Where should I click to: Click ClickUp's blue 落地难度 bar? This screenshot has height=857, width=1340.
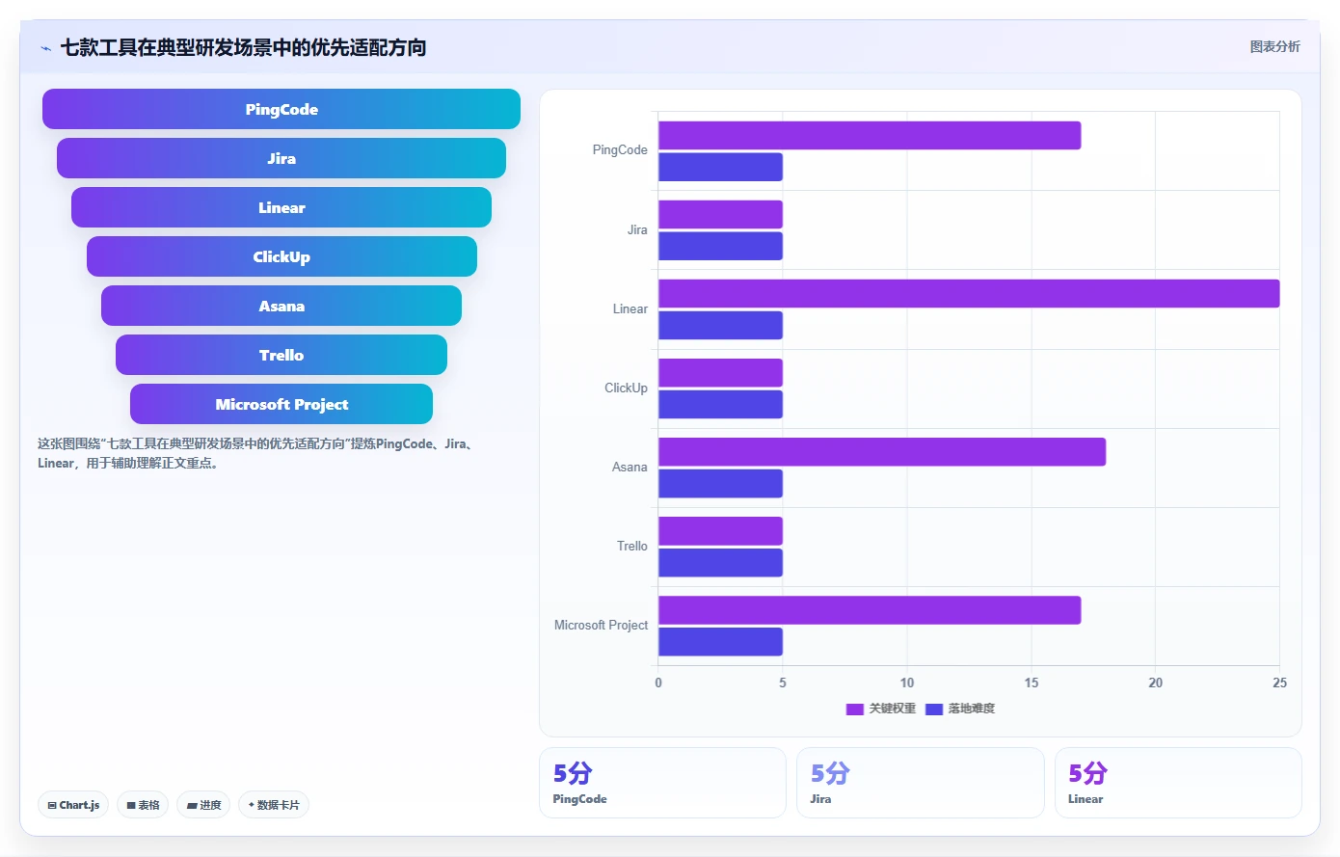click(720, 404)
